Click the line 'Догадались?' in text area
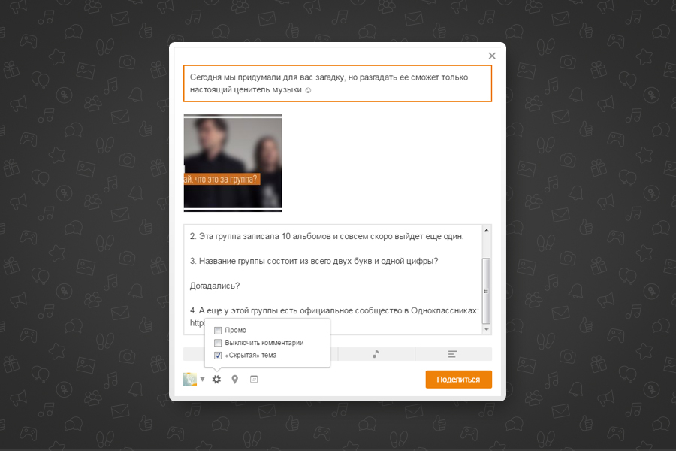The image size is (676, 451). coord(214,286)
